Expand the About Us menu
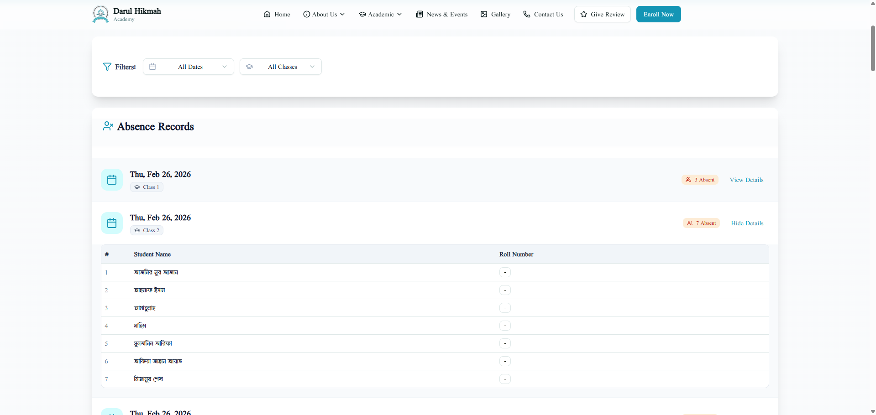Image resolution: width=876 pixels, height=415 pixels. click(x=324, y=14)
